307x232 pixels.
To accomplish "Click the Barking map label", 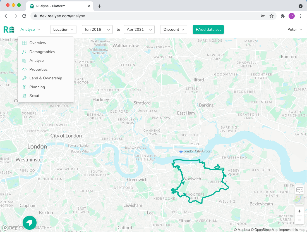I will 206,105.
